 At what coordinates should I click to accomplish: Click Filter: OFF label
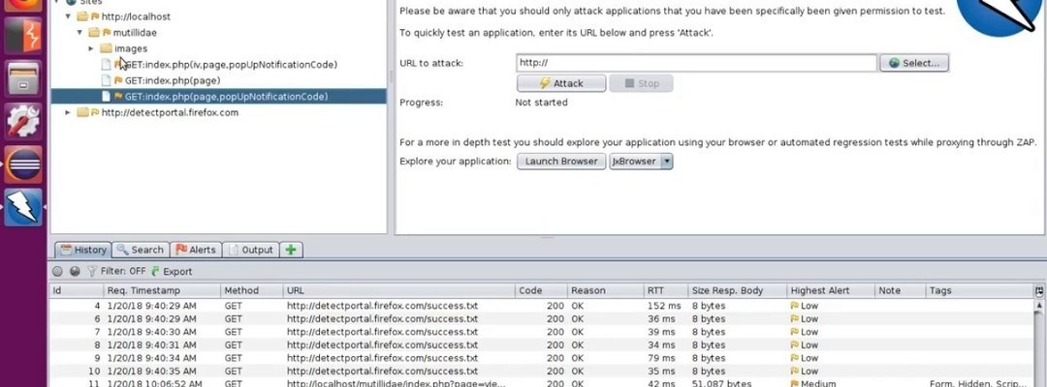coord(123,271)
